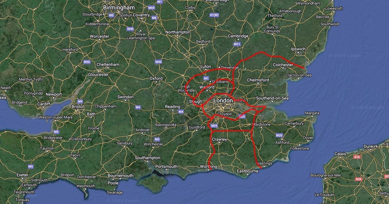Select the M3 road shield near Winchester
The image size is (389, 204).
pos(157,139)
